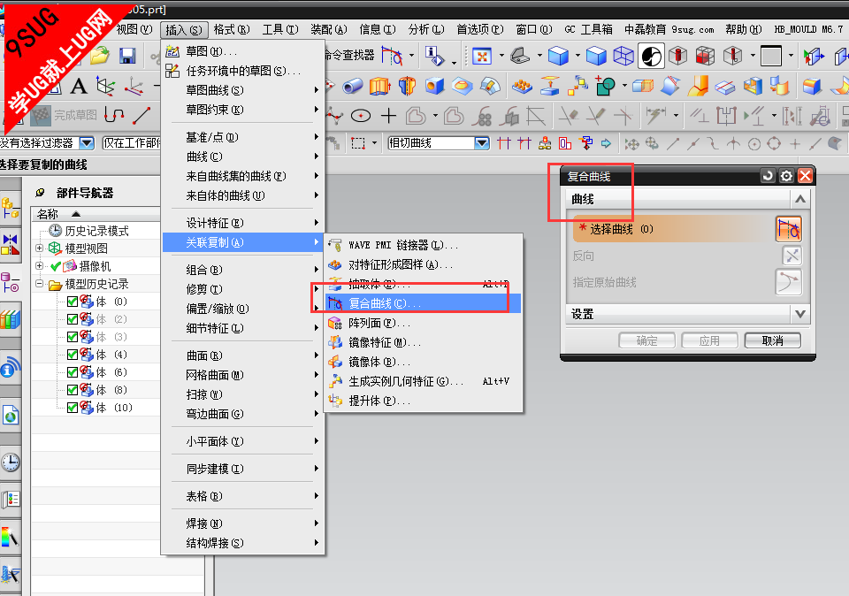Select the shaded with edges cube icon
849x596 pixels.
pyautogui.click(x=558, y=56)
